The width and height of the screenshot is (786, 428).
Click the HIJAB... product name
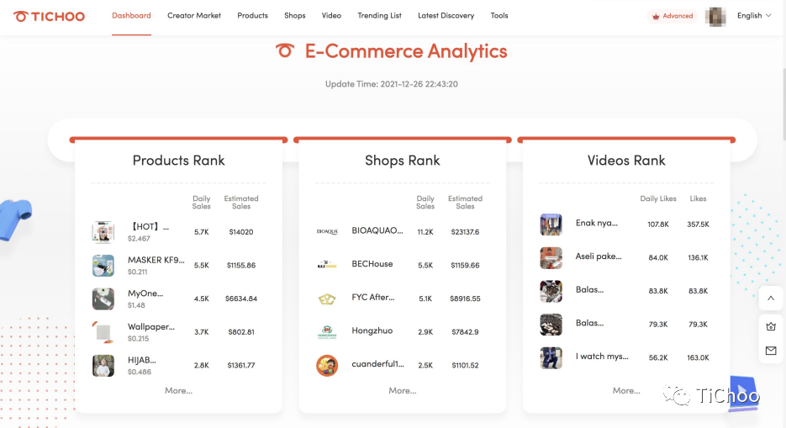point(142,361)
